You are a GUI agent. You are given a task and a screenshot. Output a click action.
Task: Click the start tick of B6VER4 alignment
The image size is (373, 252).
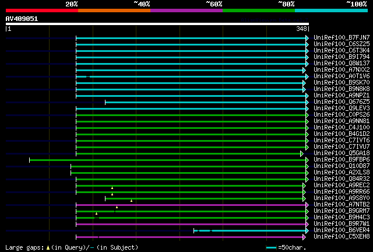[x=194, y=231]
